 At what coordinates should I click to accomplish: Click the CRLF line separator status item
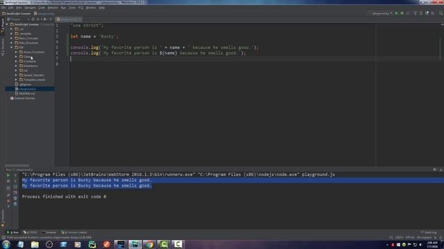point(399,237)
